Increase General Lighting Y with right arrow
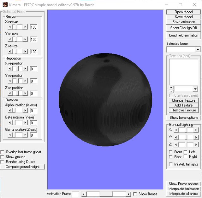This screenshot has height=198, width=202. coord(196,137)
